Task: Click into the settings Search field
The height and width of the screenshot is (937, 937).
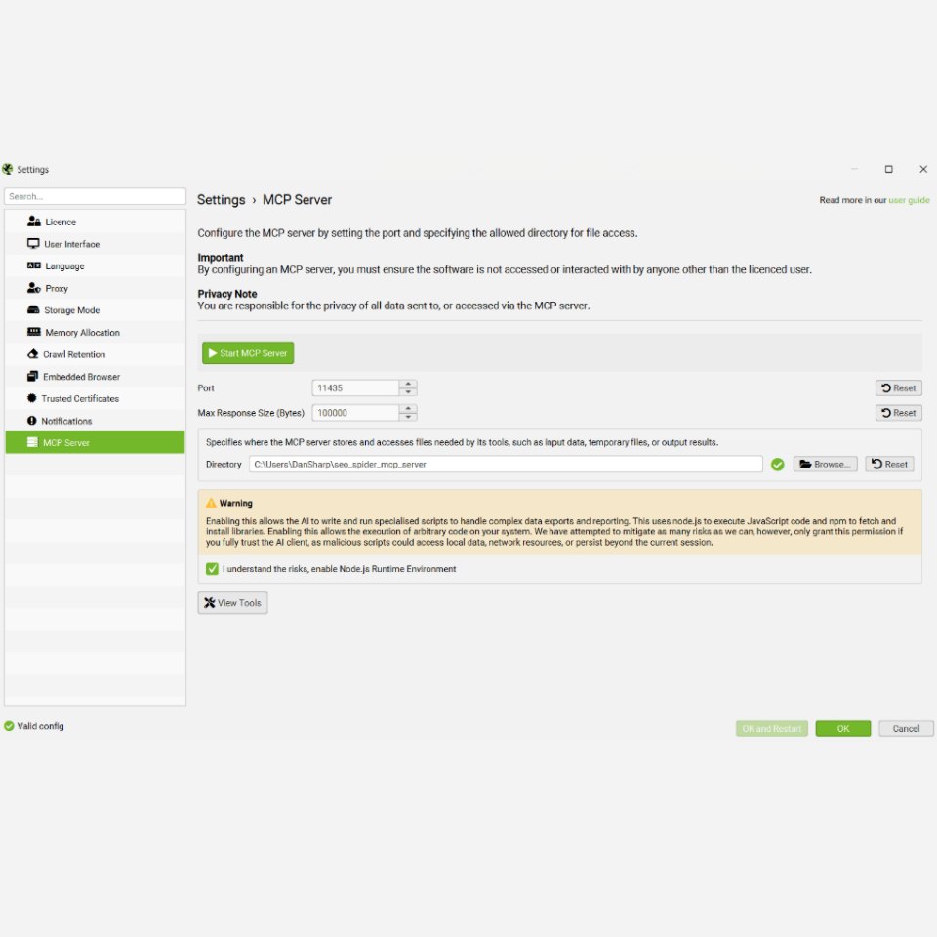Action: (95, 196)
